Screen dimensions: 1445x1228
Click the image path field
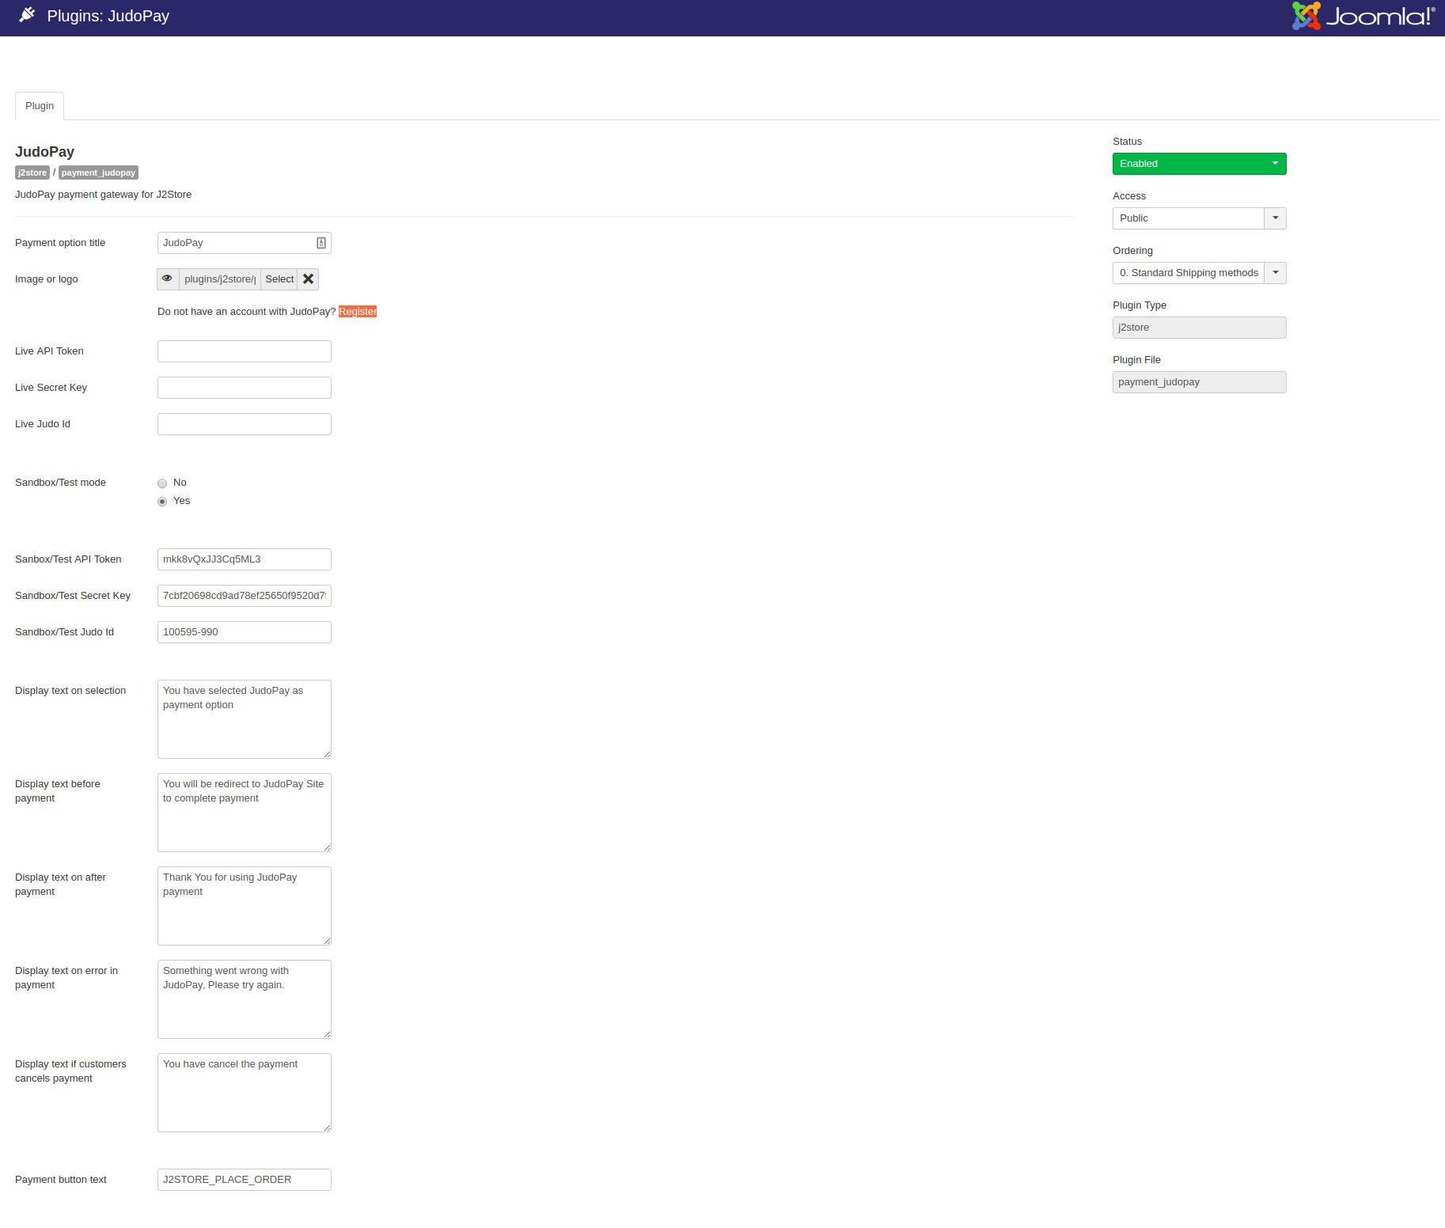tap(220, 279)
